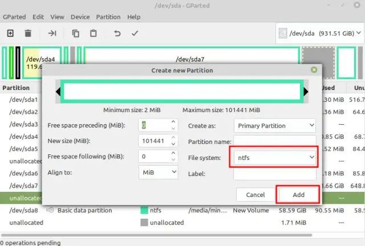Viewport: 365px width, 246px height.
Task: Click the delete partition trash icon
Action: tap(28, 34)
